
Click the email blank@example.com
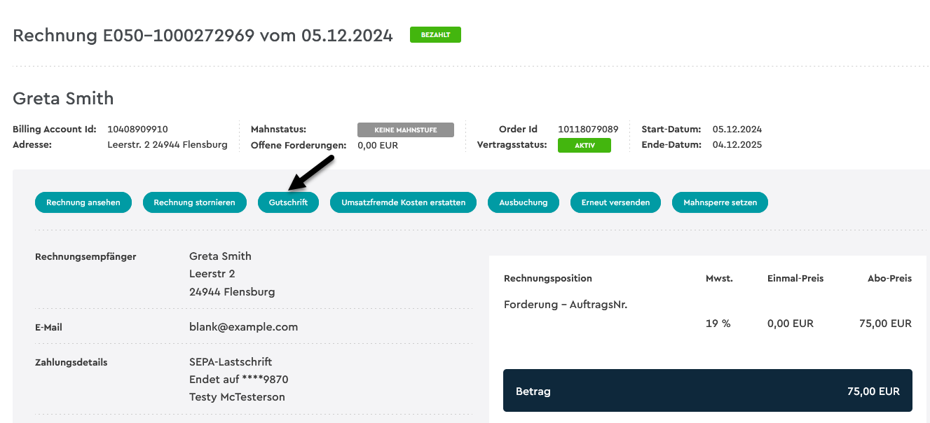(x=243, y=326)
